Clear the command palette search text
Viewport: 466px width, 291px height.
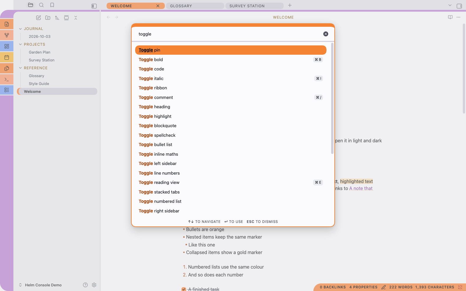(x=326, y=34)
